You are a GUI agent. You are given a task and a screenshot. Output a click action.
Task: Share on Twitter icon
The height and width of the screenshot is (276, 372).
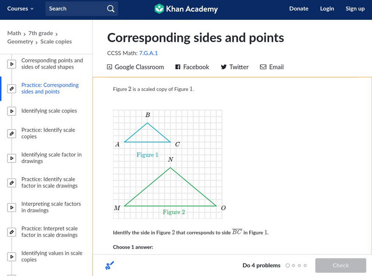click(x=224, y=67)
